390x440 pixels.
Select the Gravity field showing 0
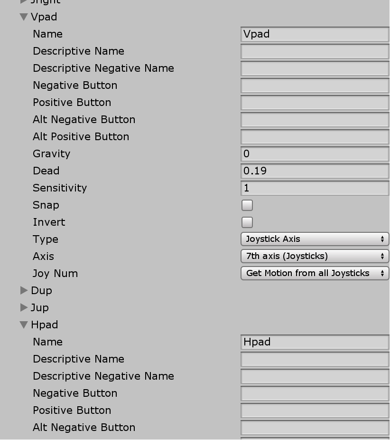pyautogui.click(x=315, y=153)
